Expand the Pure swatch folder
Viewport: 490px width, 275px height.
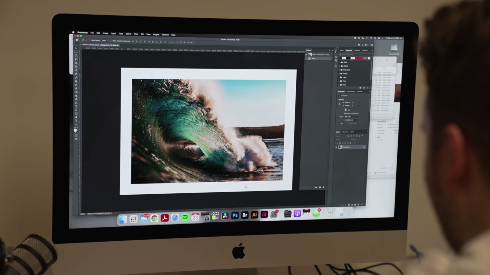pyautogui.click(x=339, y=81)
